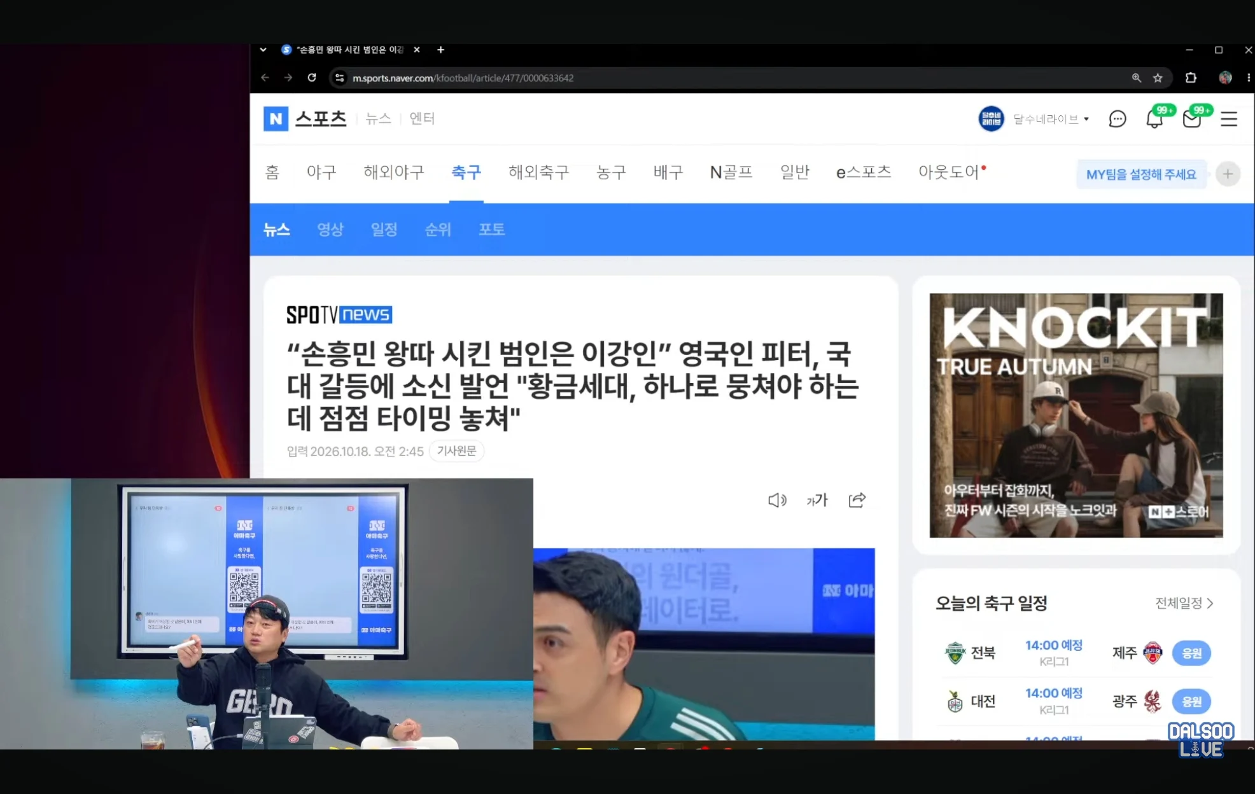Click MY팀을 설정해 주세요 button

coord(1141,174)
